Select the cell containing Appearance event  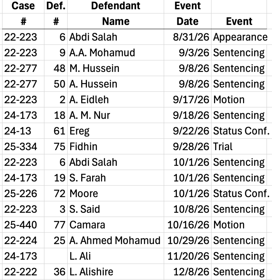239,37
